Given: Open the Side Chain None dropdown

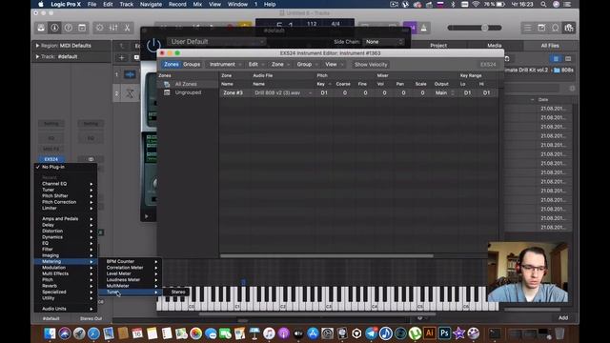Looking at the screenshot, I should tap(383, 42).
